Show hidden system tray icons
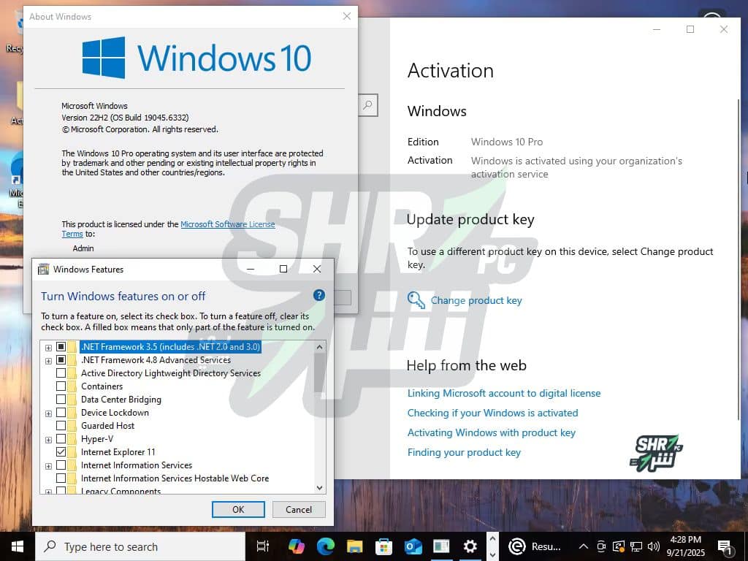Screen dimensions: 748x561 point(583,546)
